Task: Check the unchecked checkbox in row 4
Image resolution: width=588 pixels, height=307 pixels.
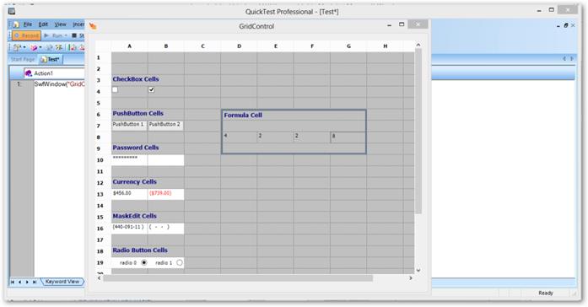Action: (115, 90)
